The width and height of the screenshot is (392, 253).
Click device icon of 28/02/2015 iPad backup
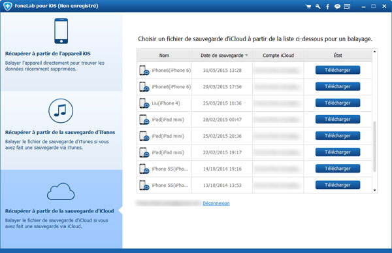pos(144,120)
